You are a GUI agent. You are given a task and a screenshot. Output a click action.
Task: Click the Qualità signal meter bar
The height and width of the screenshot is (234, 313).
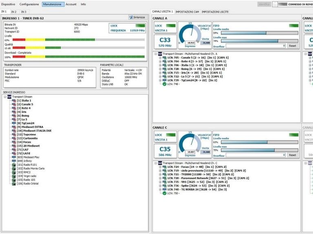pos(78,48)
